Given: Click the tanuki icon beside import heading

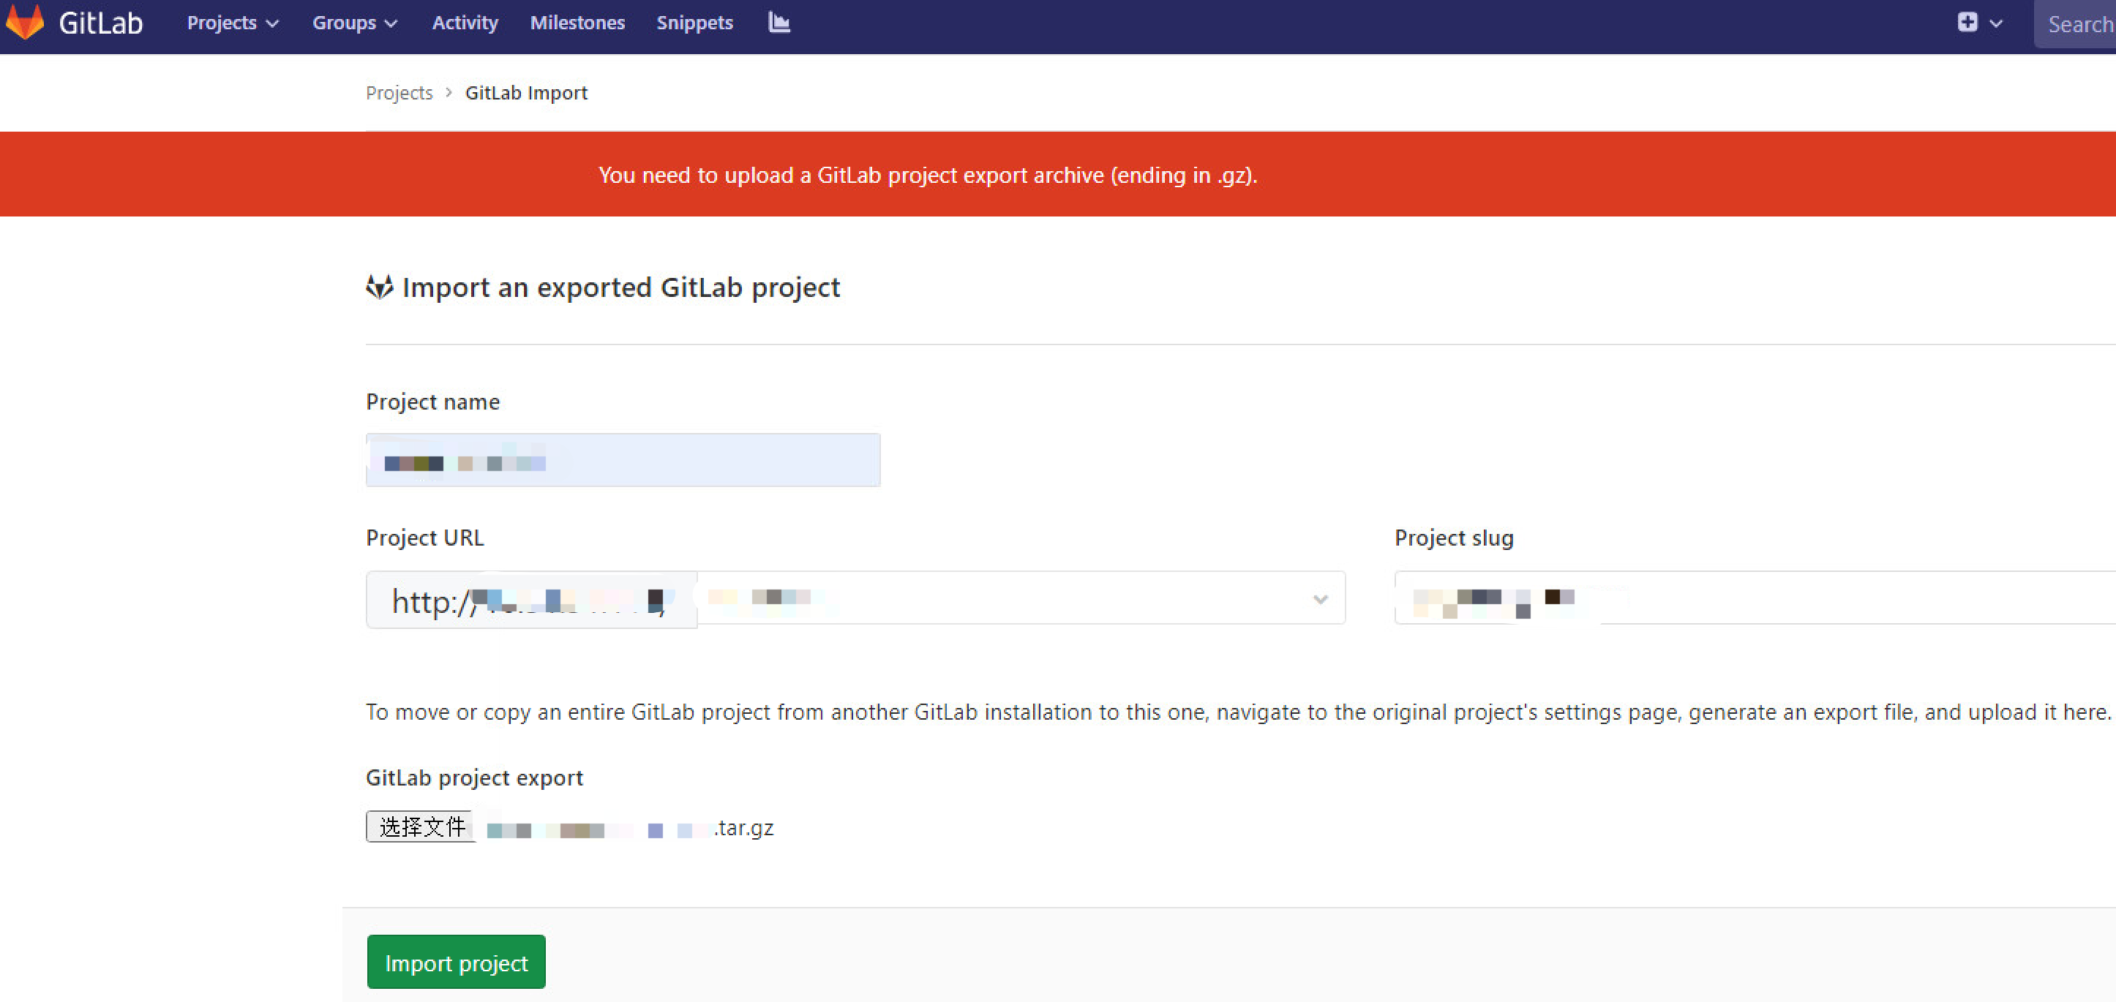Looking at the screenshot, I should [x=380, y=287].
